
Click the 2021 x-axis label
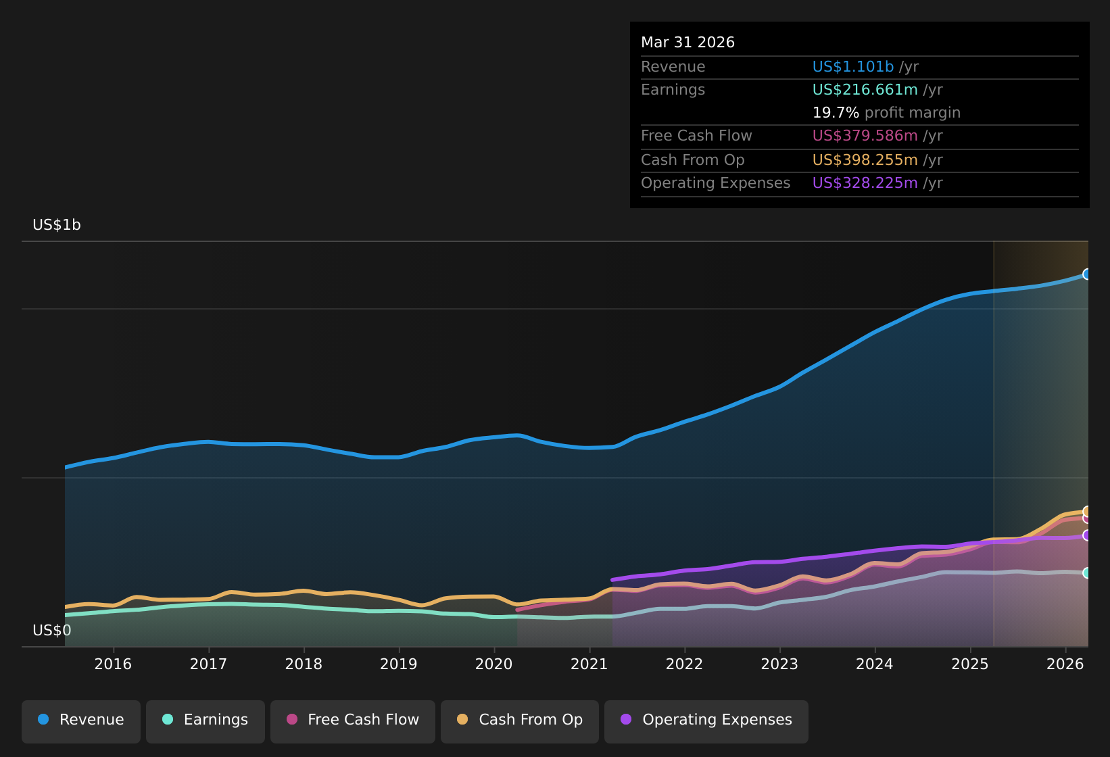[x=589, y=664]
